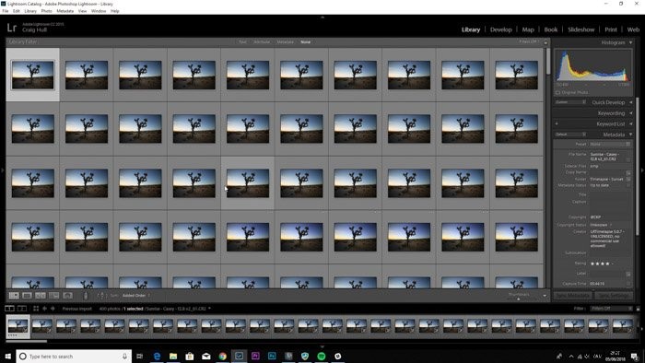Switch to the Map module
The width and height of the screenshot is (645, 363).
[528, 29]
